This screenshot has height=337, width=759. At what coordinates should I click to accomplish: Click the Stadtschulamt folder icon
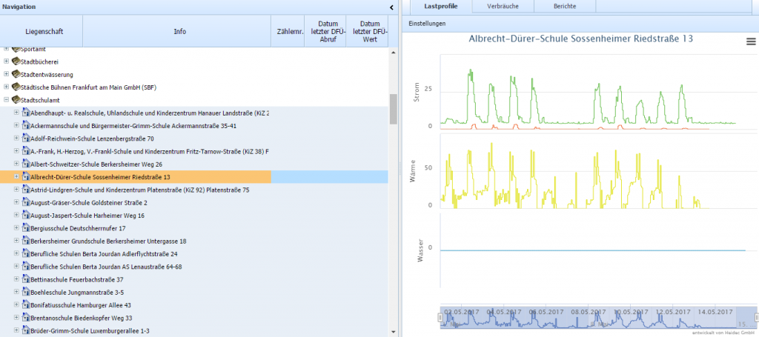coord(16,99)
